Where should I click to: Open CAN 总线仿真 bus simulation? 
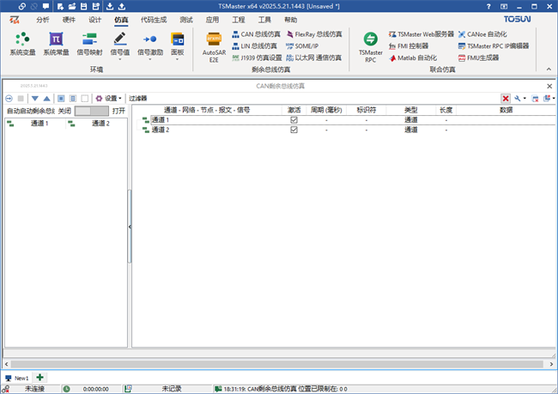pos(255,33)
